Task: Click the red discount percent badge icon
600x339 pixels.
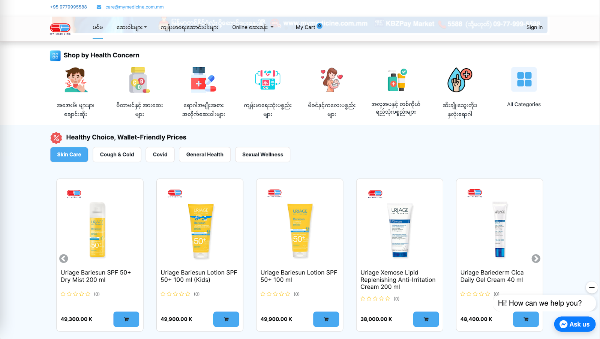Action: [56, 138]
